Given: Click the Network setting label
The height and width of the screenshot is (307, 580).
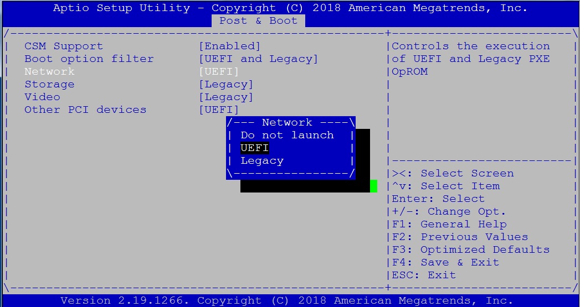Looking at the screenshot, I should pyautogui.click(x=49, y=72).
